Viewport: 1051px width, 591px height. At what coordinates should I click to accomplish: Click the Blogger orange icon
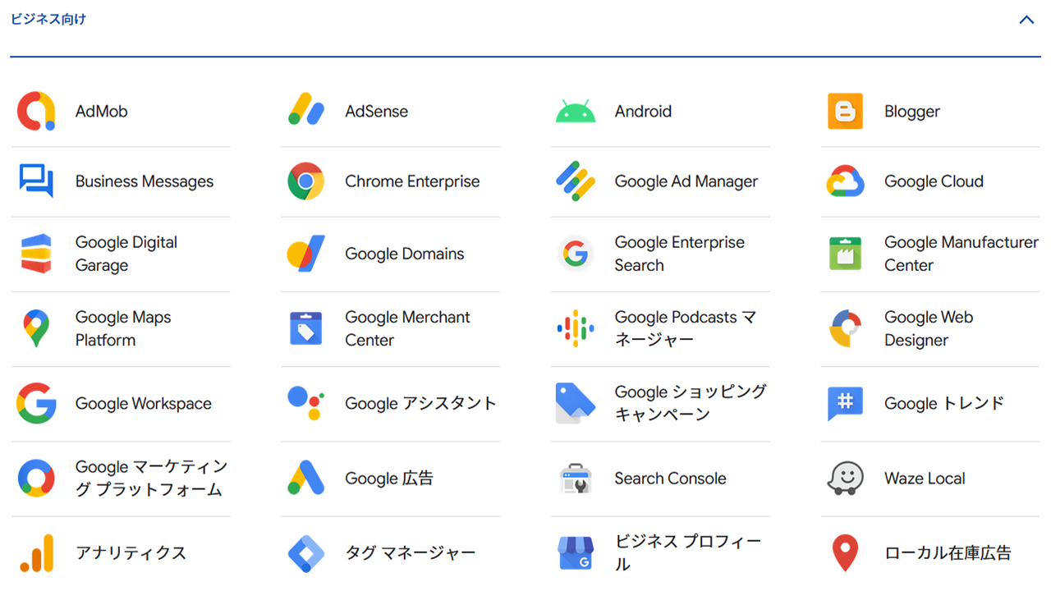[845, 112]
